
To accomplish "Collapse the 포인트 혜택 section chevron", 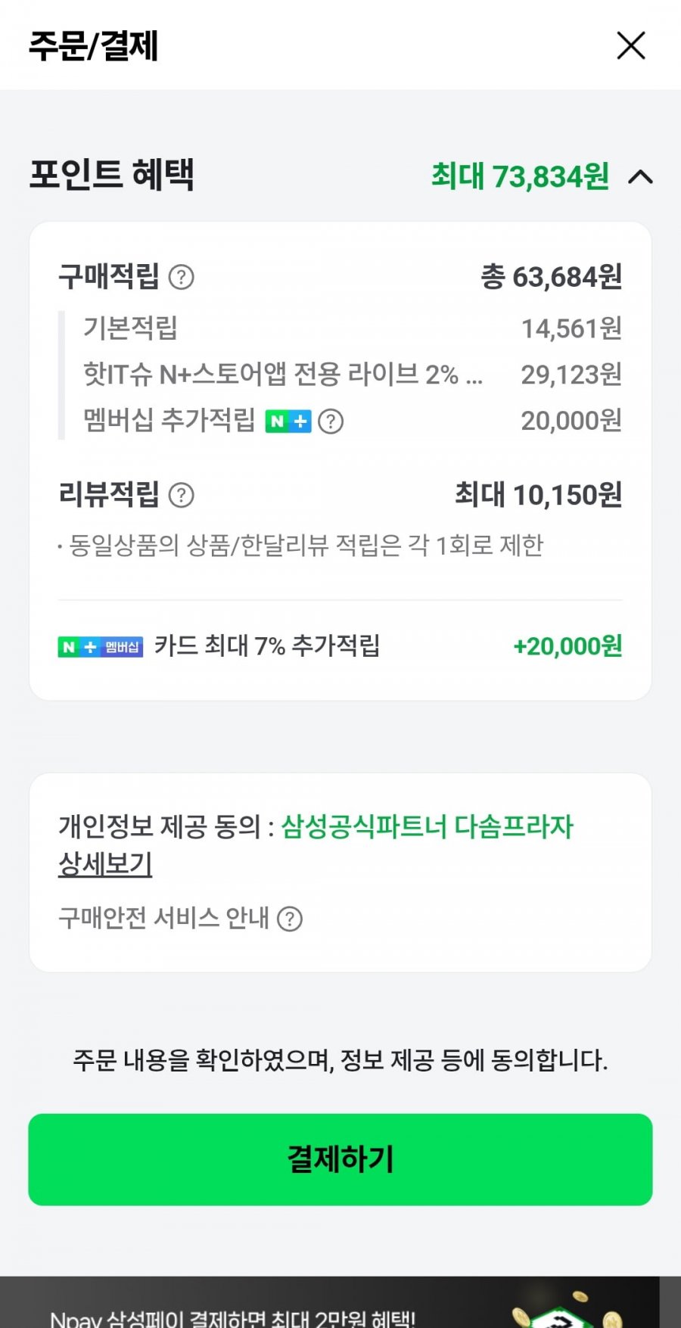I will coord(641,177).
